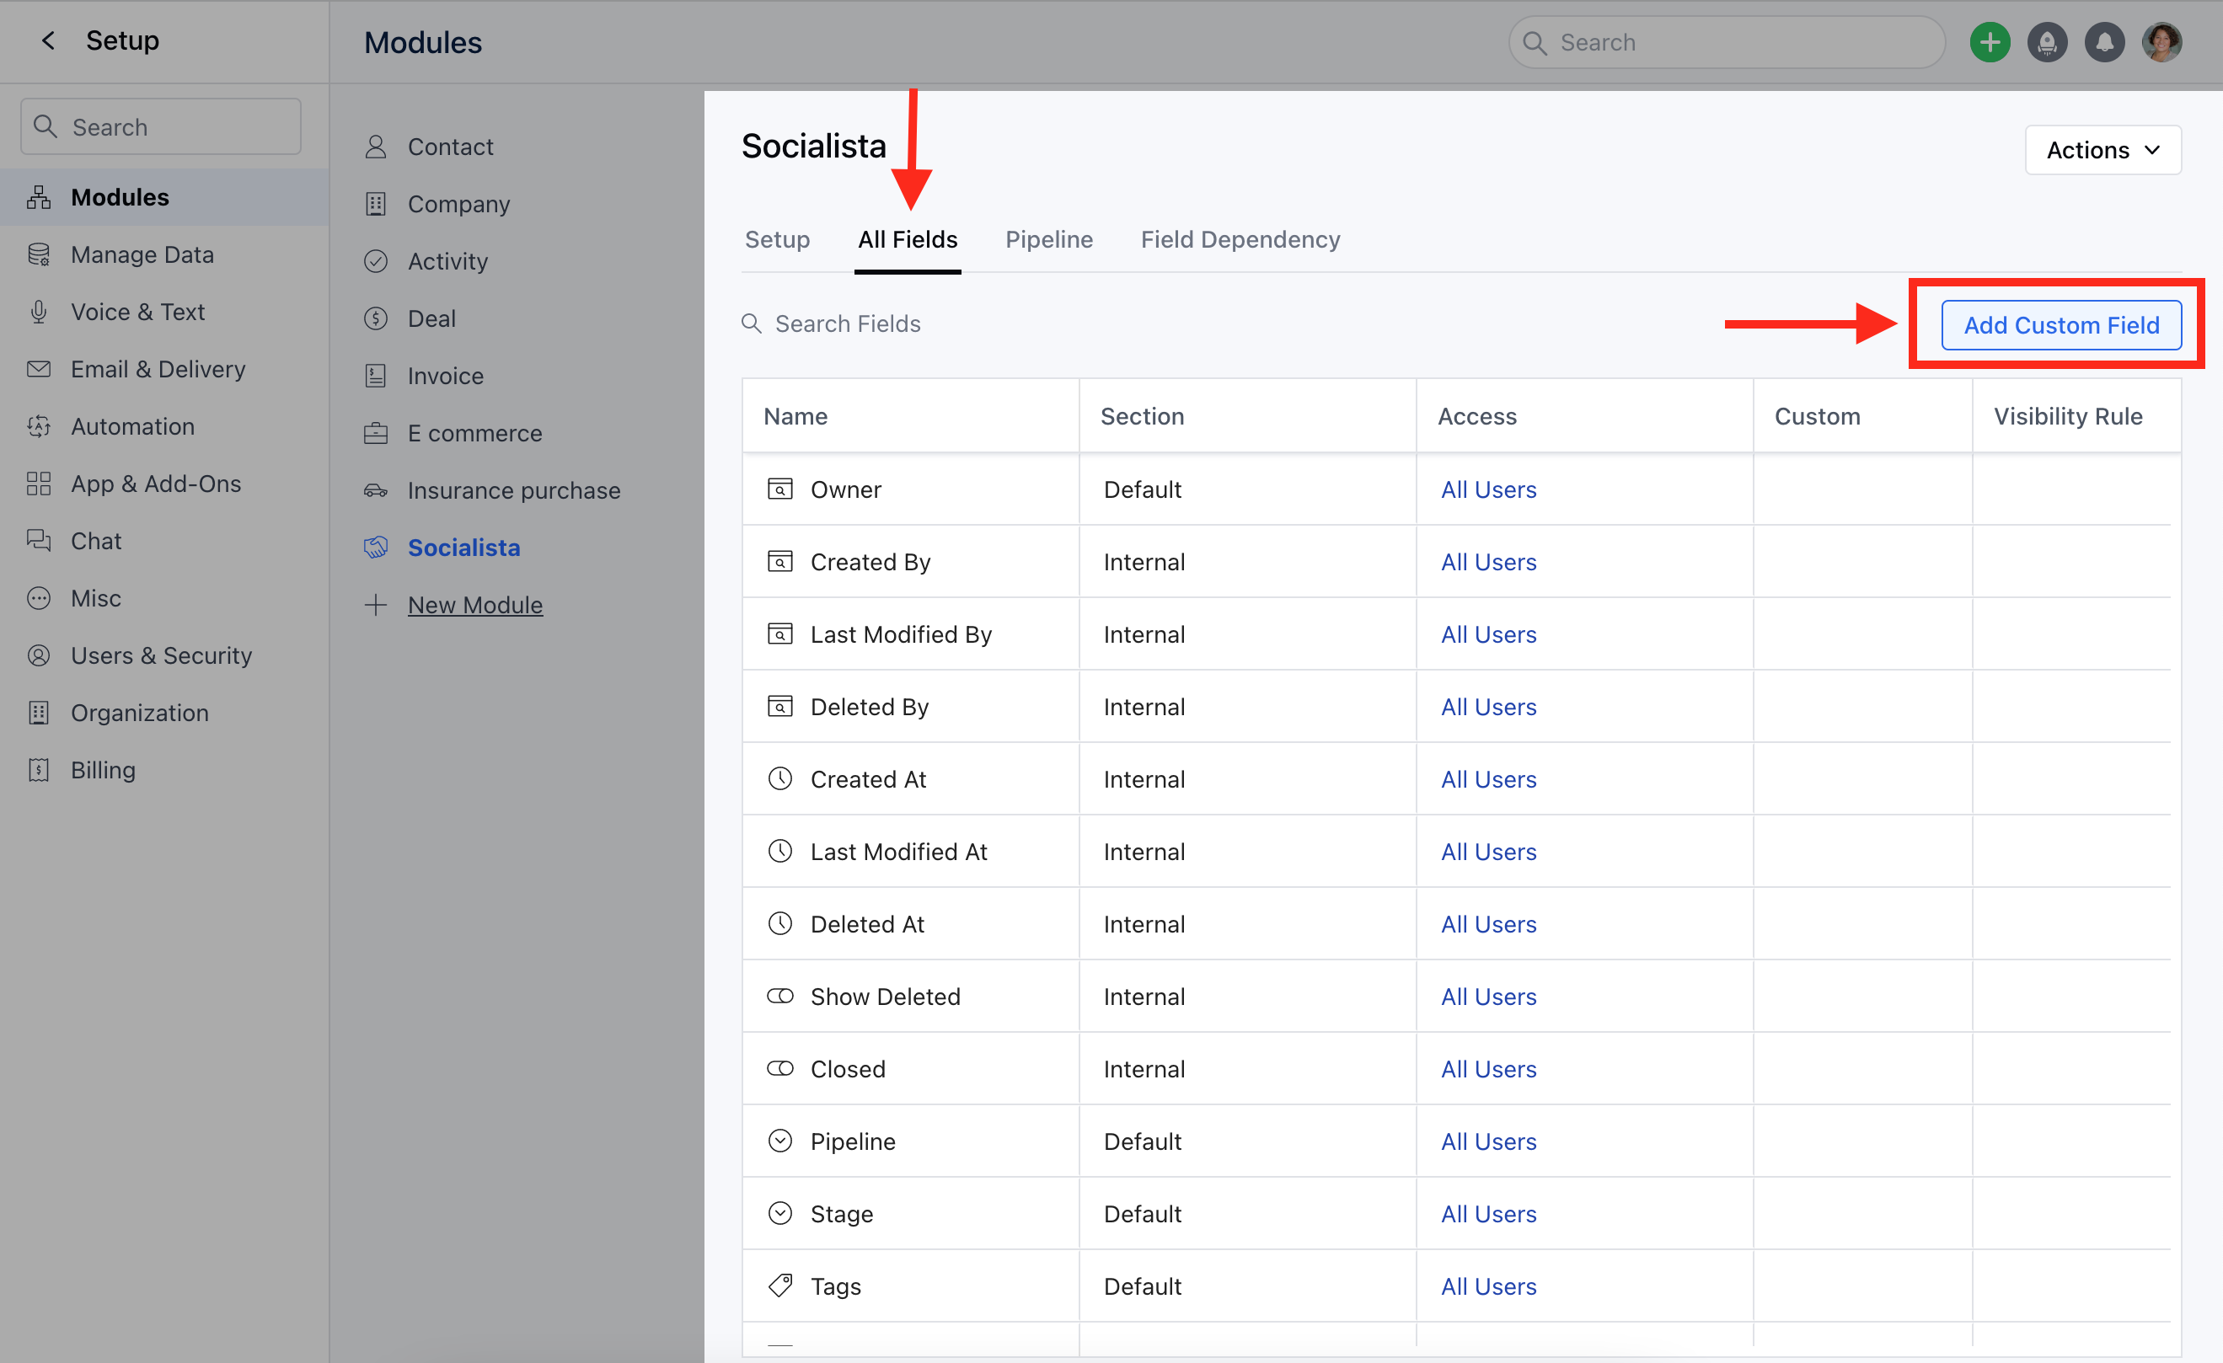Click the Misc ellipsis icon
Screen dimensions: 2223x1363
(39, 598)
